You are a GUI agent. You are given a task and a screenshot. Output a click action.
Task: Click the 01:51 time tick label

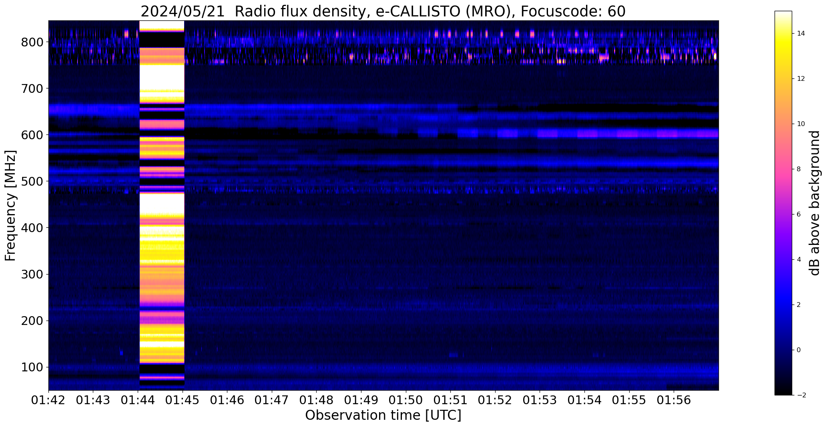pyautogui.click(x=451, y=400)
